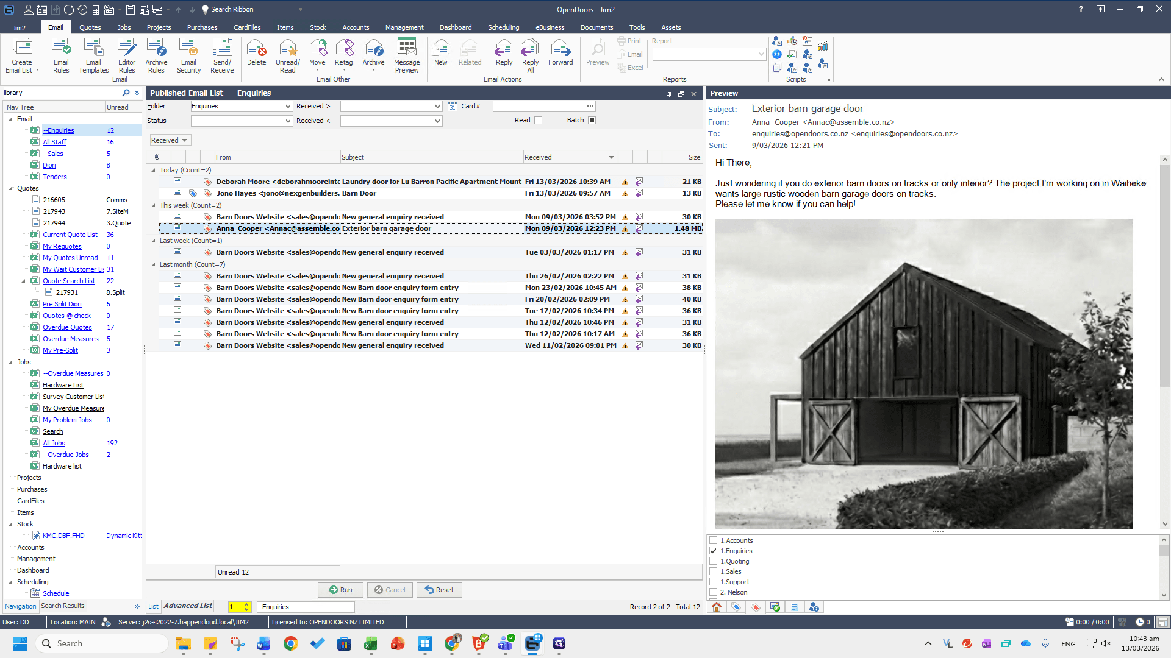Collapse the Last month group

pos(154,264)
